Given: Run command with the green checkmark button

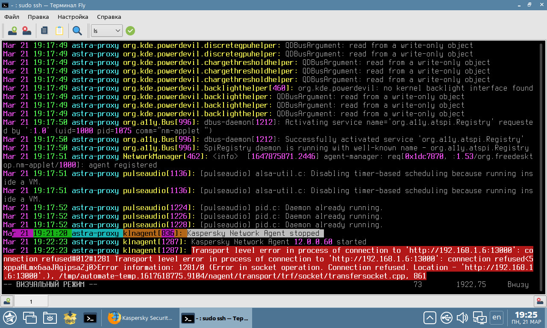Looking at the screenshot, I should tap(130, 31).
